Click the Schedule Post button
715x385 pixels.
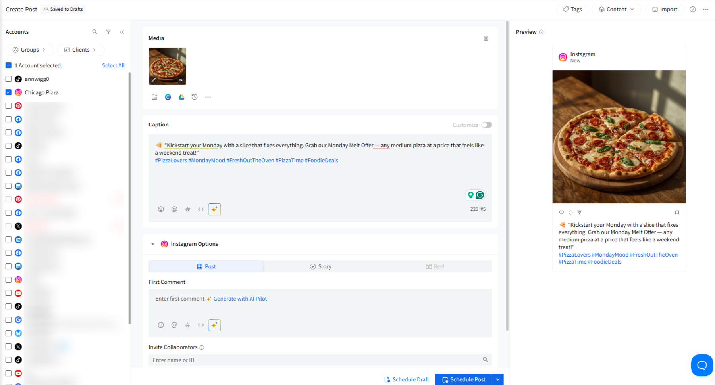coord(463,379)
